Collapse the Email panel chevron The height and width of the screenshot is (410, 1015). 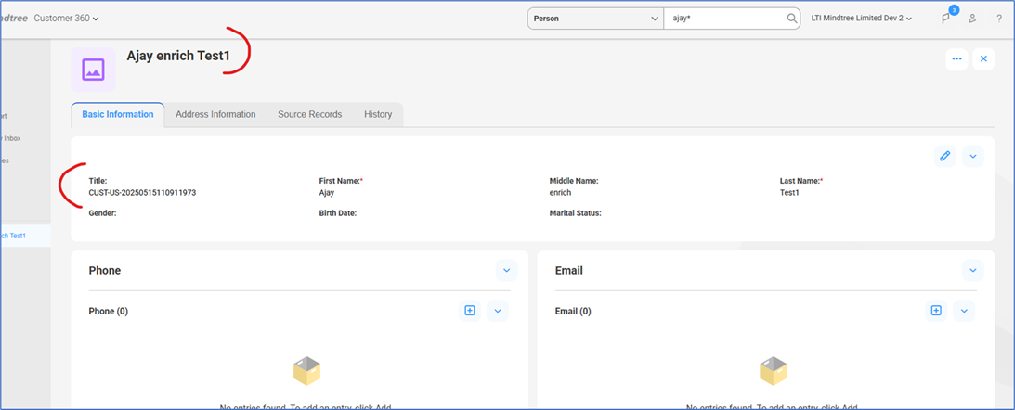tap(972, 271)
